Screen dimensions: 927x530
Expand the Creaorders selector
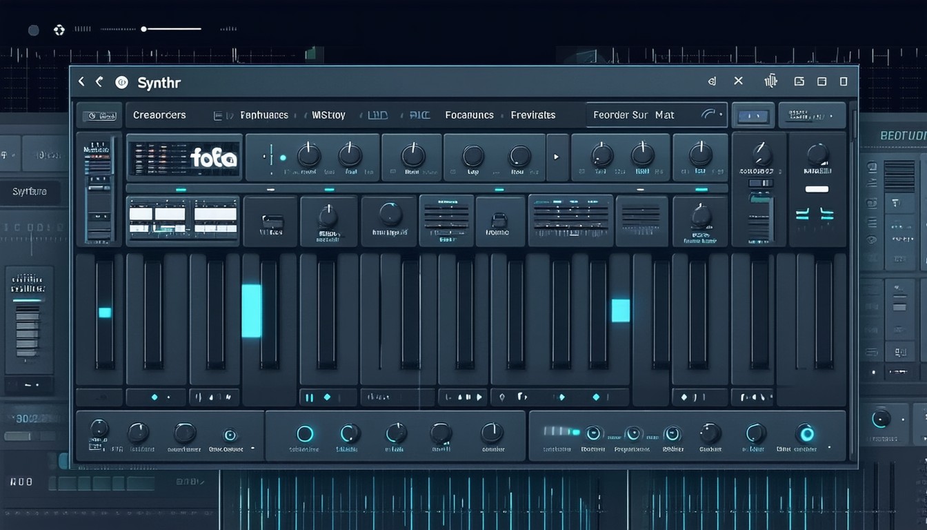coord(159,115)
